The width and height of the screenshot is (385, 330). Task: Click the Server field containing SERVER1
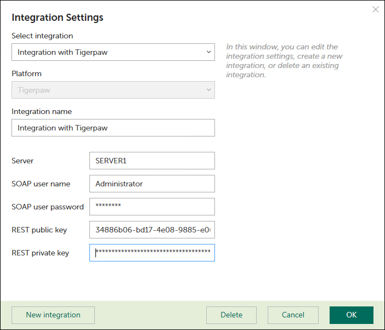click(152, 161)
